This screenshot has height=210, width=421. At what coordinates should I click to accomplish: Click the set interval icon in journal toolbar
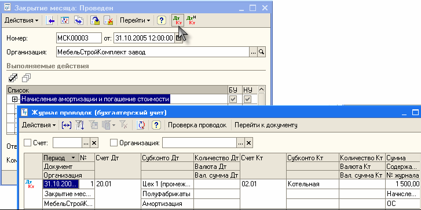[67, 126]
